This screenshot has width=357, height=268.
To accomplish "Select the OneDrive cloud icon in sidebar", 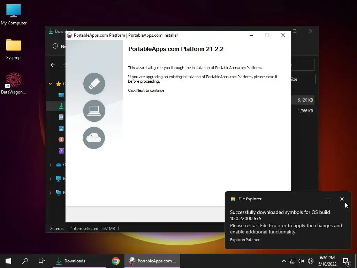I will pos(59,165).
